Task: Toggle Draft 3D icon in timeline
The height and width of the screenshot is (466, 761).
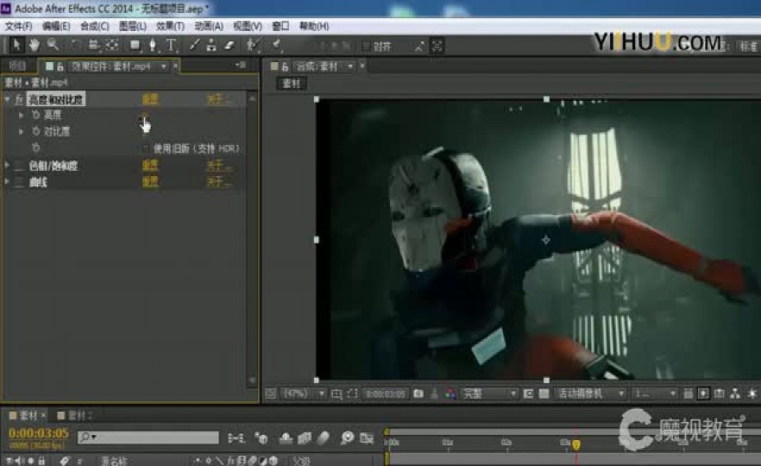Action: [261, 438]
